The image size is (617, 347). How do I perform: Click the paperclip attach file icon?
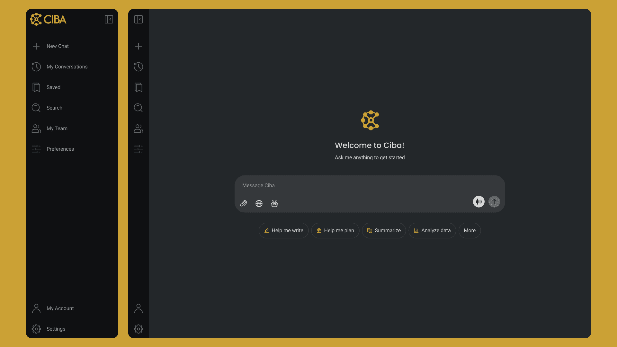pyautogui.click(x=243, y=203)
